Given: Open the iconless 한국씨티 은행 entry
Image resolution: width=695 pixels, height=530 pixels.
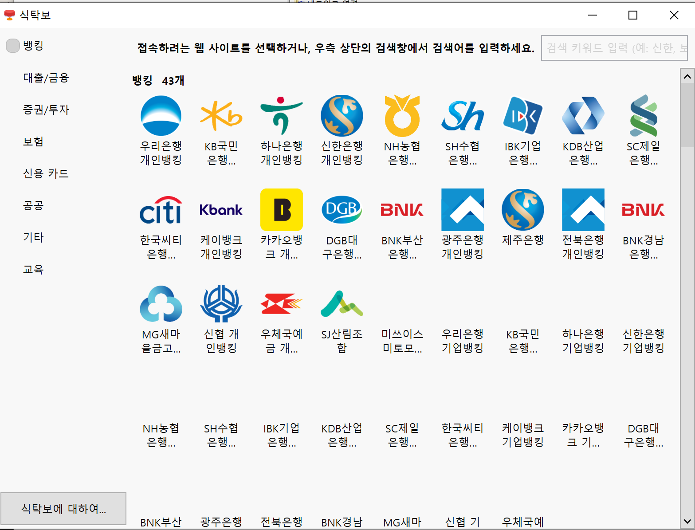Looking at the screenshot, I should tap(463, 435).
